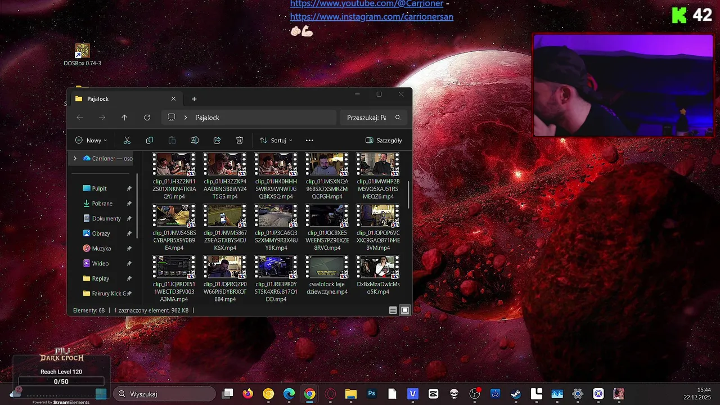This screenshot has height=405, width=720.
Task: Select the file name clip_01JNVJS4SBSCYBAPB5X9Y0B9E4.mp4
Action: pos(174,240)
